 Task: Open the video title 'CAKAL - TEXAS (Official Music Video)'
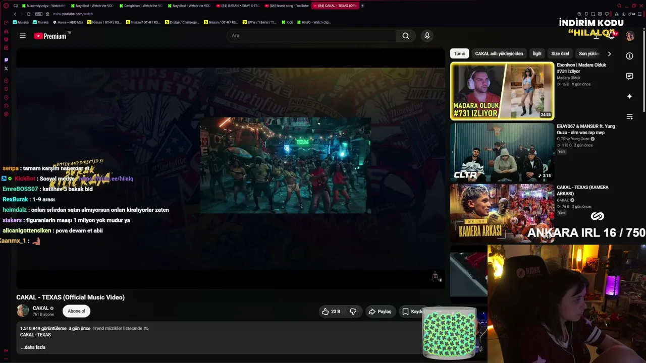pyautogui.click(x=70, y=297)
